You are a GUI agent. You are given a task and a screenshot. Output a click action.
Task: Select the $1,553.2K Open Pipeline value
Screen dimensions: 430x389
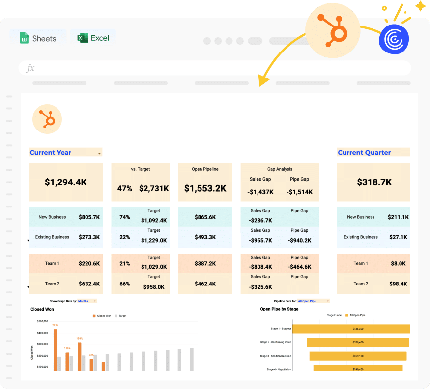coord(205,188)
